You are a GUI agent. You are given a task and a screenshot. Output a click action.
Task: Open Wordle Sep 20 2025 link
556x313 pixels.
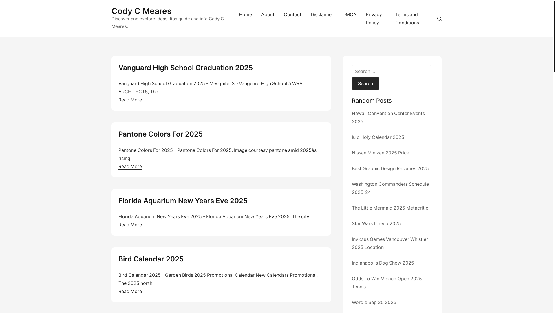(374, 302)
